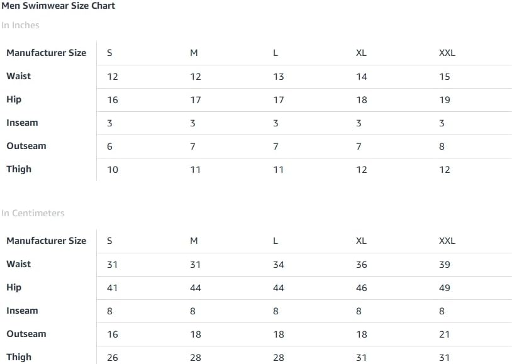The width and height of the screenshot is (512, 364).
Task: Click the XXL hip value 19 in inches
Action: (445, 100)
